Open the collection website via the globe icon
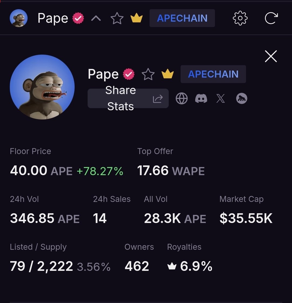The height and width of the screenshot is (303, 292). click(x=181, y=98)
